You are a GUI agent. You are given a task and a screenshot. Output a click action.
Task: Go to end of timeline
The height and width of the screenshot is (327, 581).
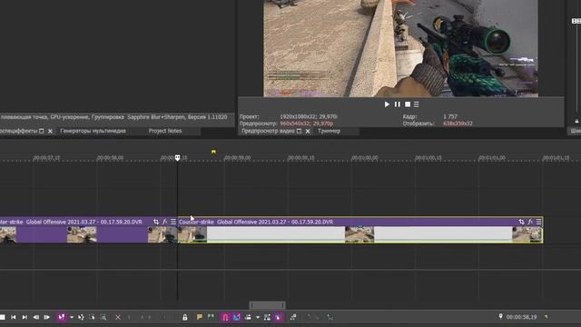pyautogui.click(x=25, y=317)
